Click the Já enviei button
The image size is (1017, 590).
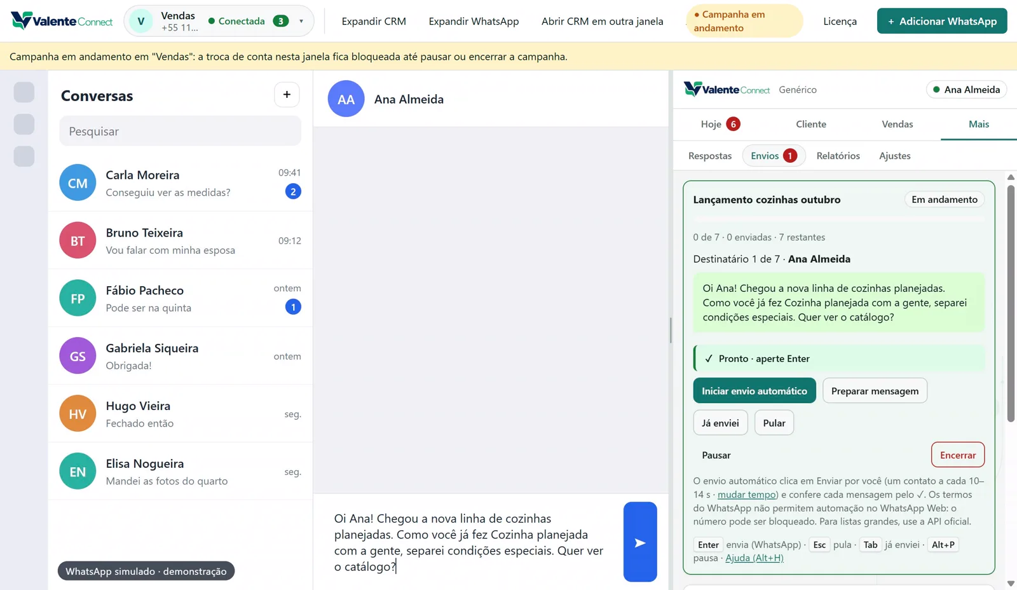click(x=720, y=423)
